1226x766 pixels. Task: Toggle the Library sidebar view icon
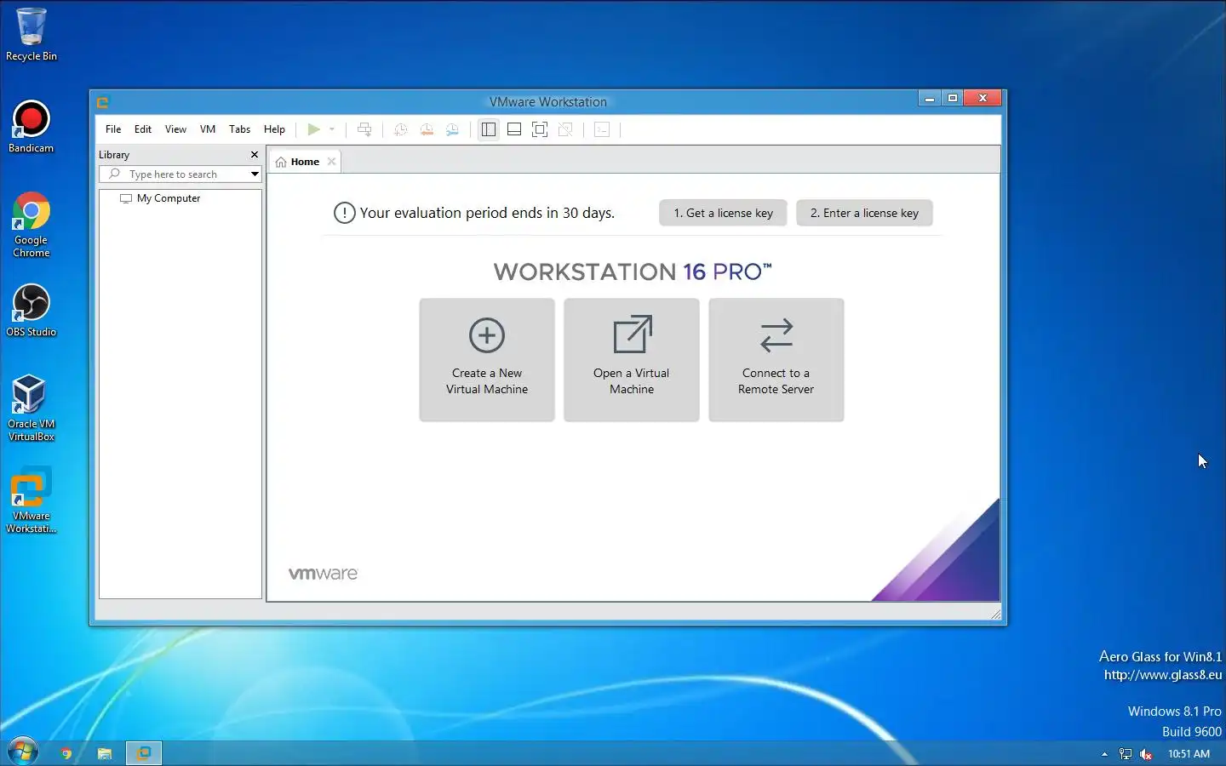489,129
